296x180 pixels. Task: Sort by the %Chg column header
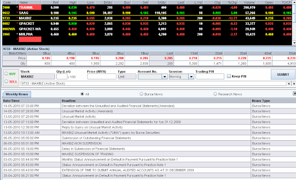(229, 2)
